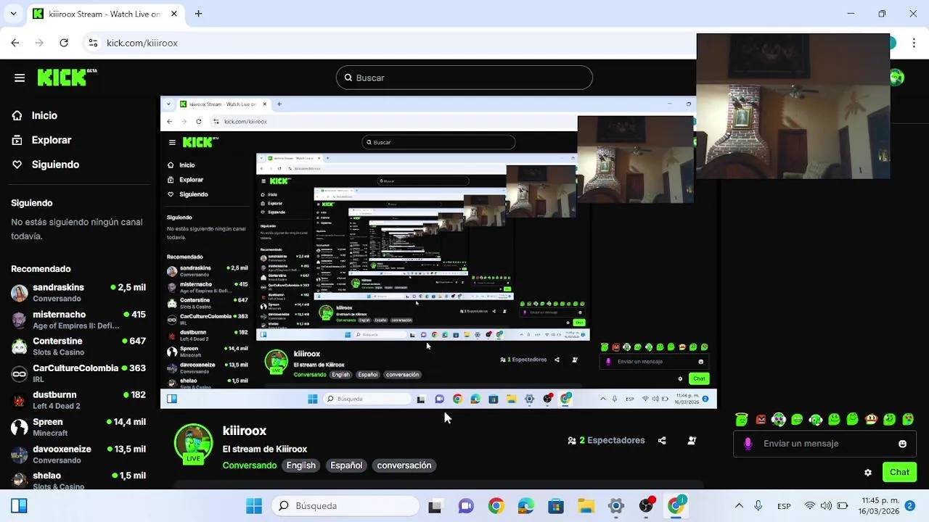Viewport: 929px width, 522px height.
Task: Click CarCultureColombia channel avatar
Action: (x=20, y=373)
